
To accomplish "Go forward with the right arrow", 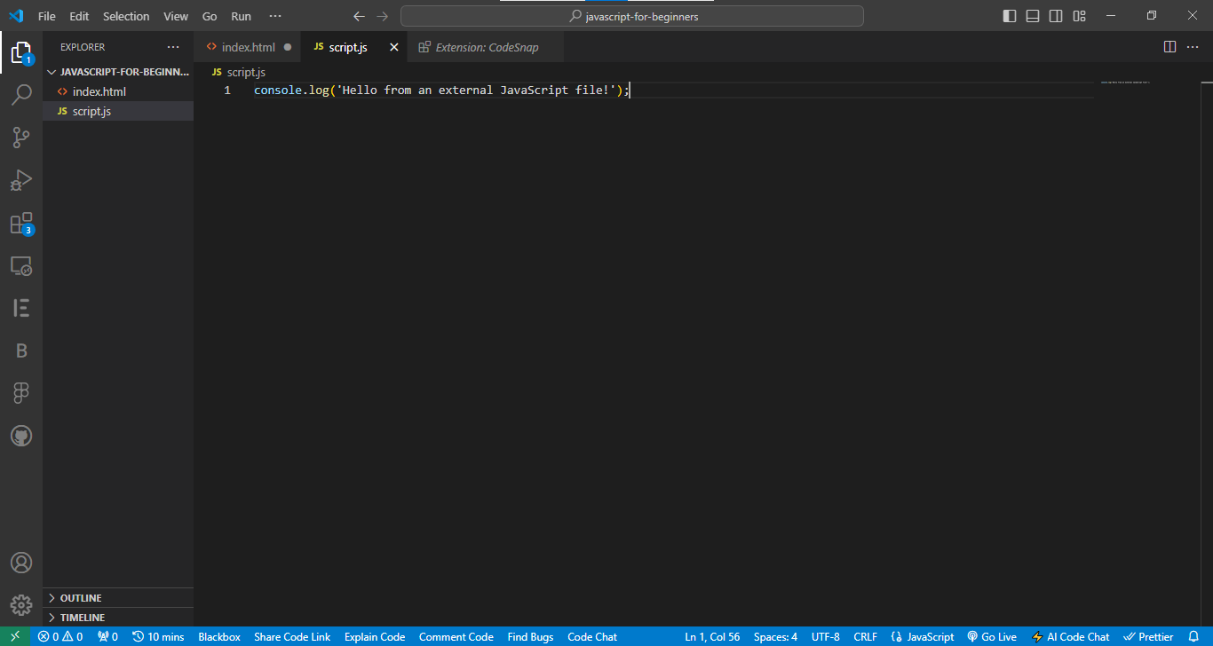I will coord(382,16).
